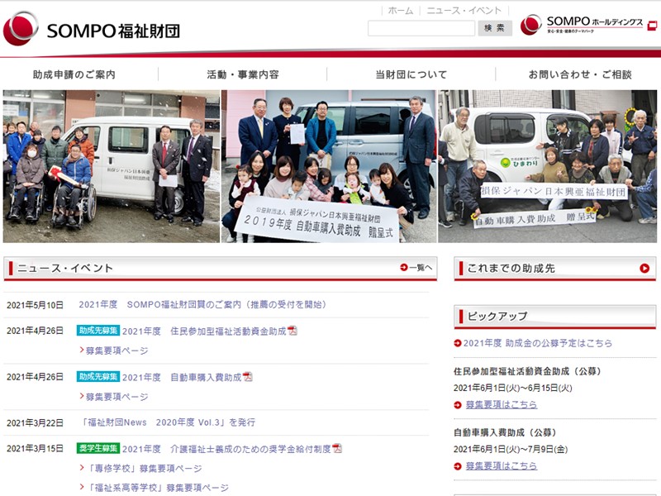Open the 福祉財団News 2020年度 Vol.3 link
Image resolution: width=661 pixels, height=496 pixels.
(x=169, y=422)
